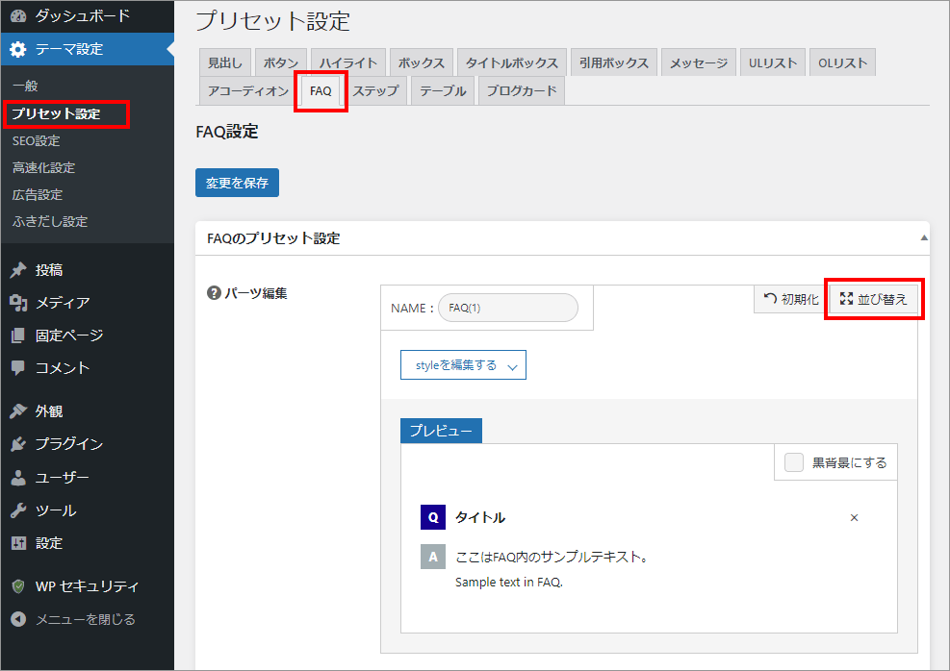The image size is (950, 671).
Task: Click the Tools wrench icon
Action: (x=18, y=510)
